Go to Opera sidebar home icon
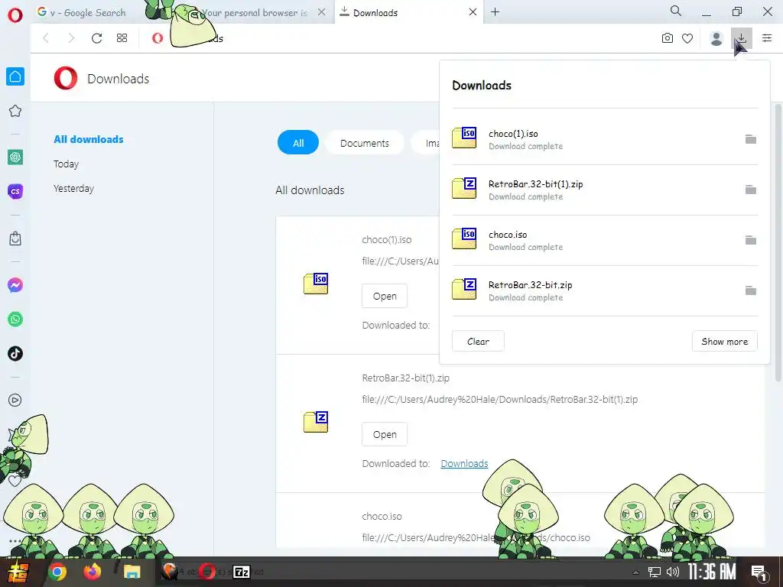The height and width of the screenshot is (587, 783). point(15,76)
